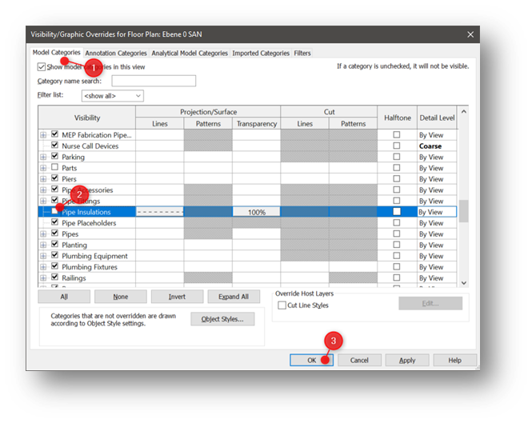
Task: Expand the Pipes category
Action: point(43,234)
